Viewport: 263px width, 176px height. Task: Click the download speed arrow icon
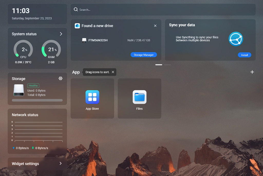point(33,148)
